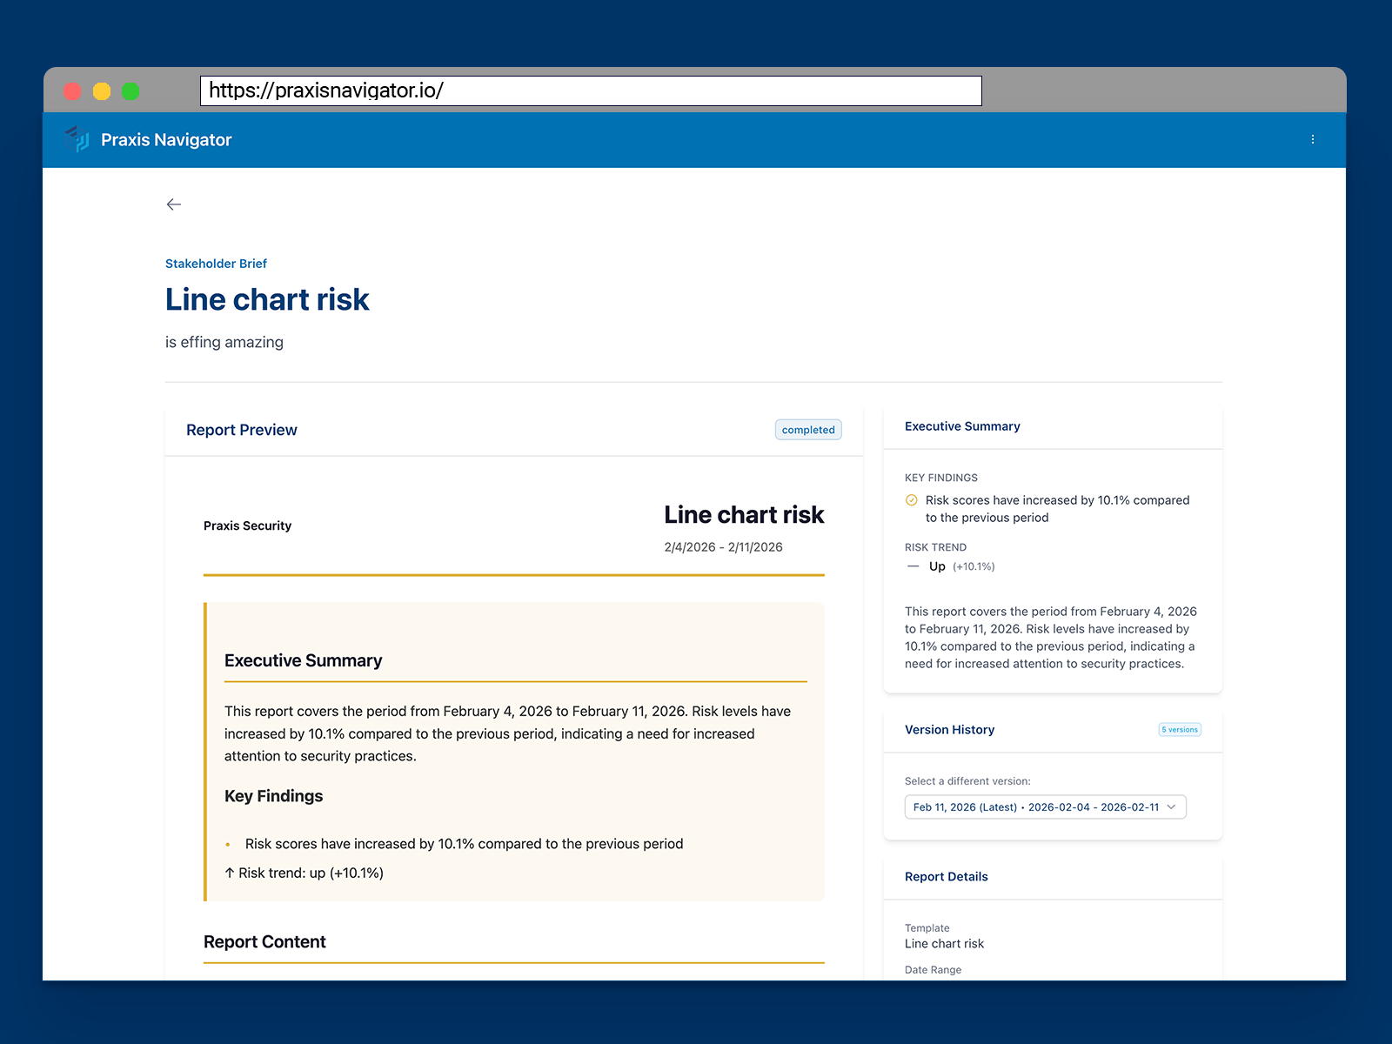This screenshot has width=1392, height=1044.
Task: Open the Report Details panel heading
Action: [x=946, y=876]
